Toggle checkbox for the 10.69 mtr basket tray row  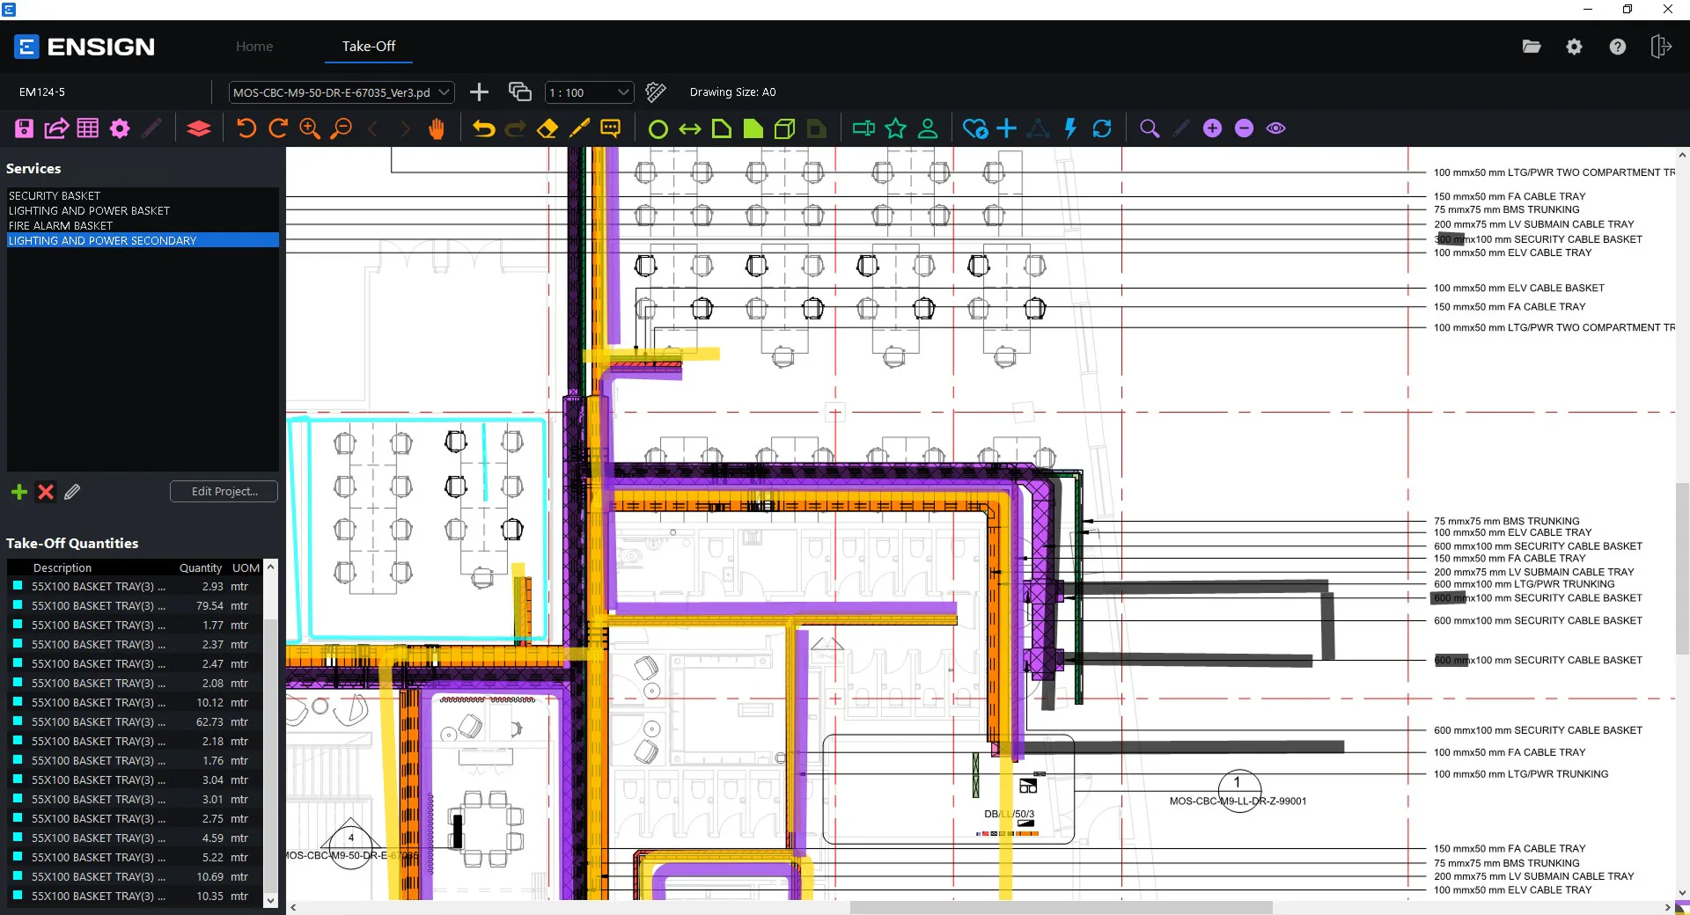pos(17,876)
